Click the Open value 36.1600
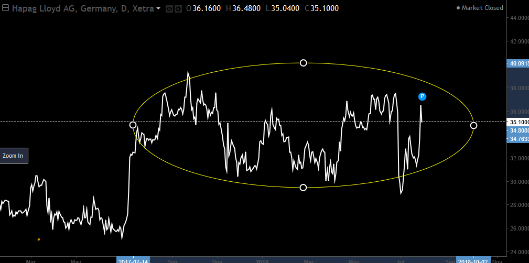The image size is (529, 263). pyautogui.click(x=207, y=8)
